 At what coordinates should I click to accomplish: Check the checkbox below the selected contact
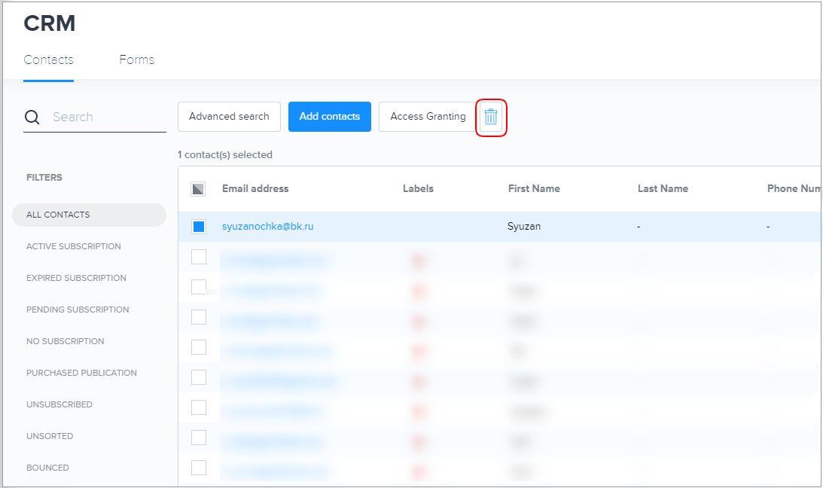199,258
